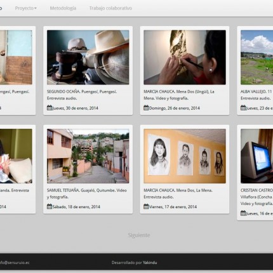
Task: Follow the Yakindu developer link
Action: [150, 263]
